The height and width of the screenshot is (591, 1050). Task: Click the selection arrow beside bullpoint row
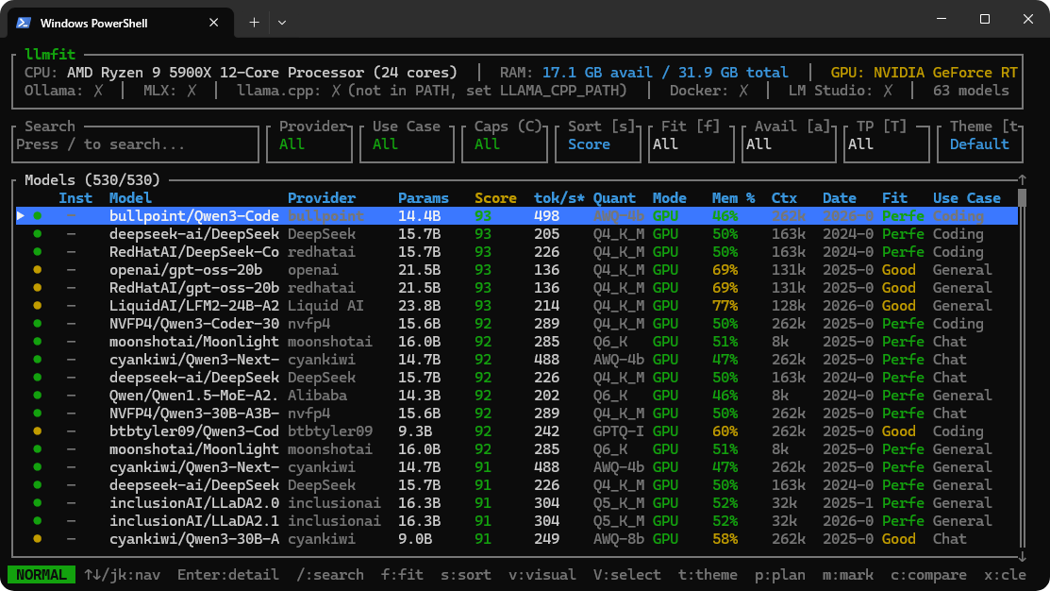[x=22, y=216]
